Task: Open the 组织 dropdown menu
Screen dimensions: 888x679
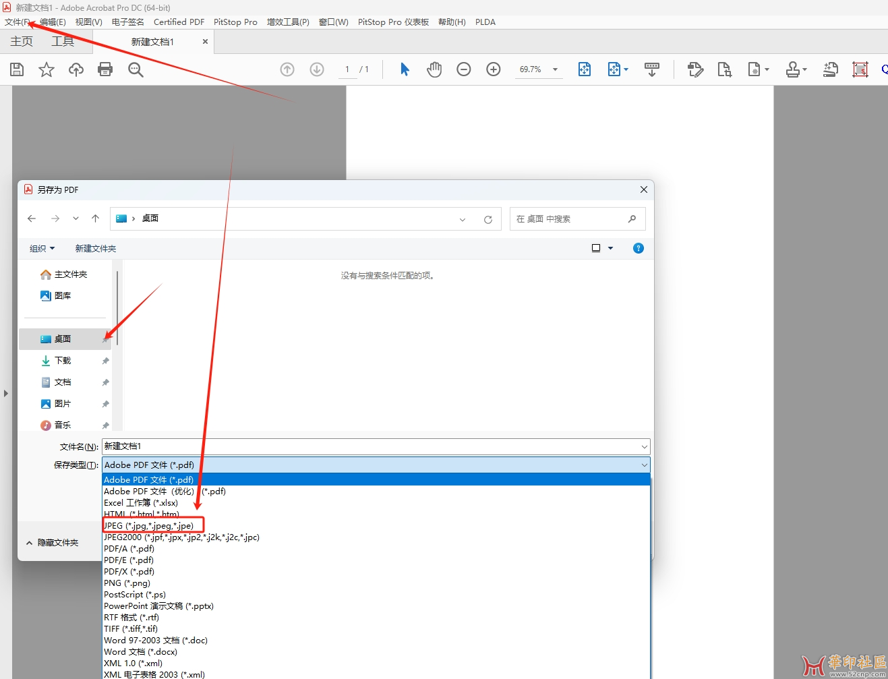Action: (42, 249)
